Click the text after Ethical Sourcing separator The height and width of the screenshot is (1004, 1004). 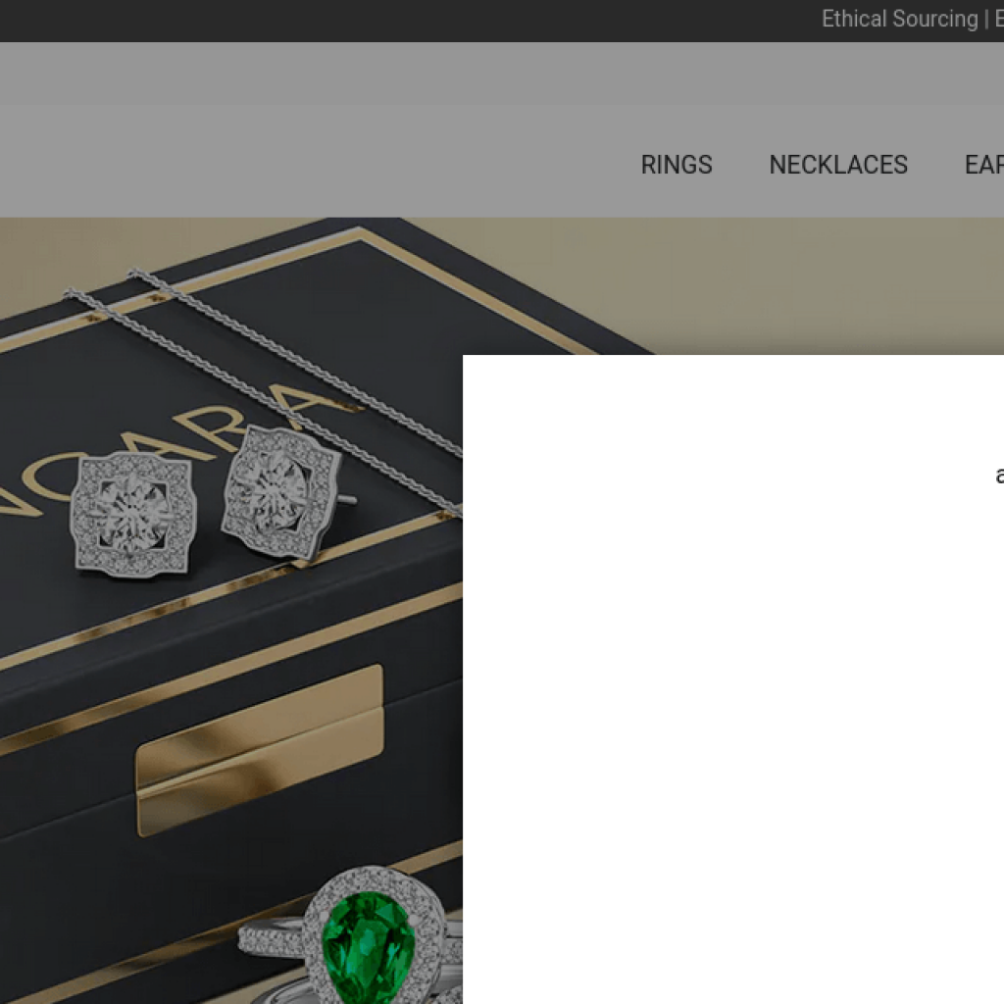[x=999, y=20]
